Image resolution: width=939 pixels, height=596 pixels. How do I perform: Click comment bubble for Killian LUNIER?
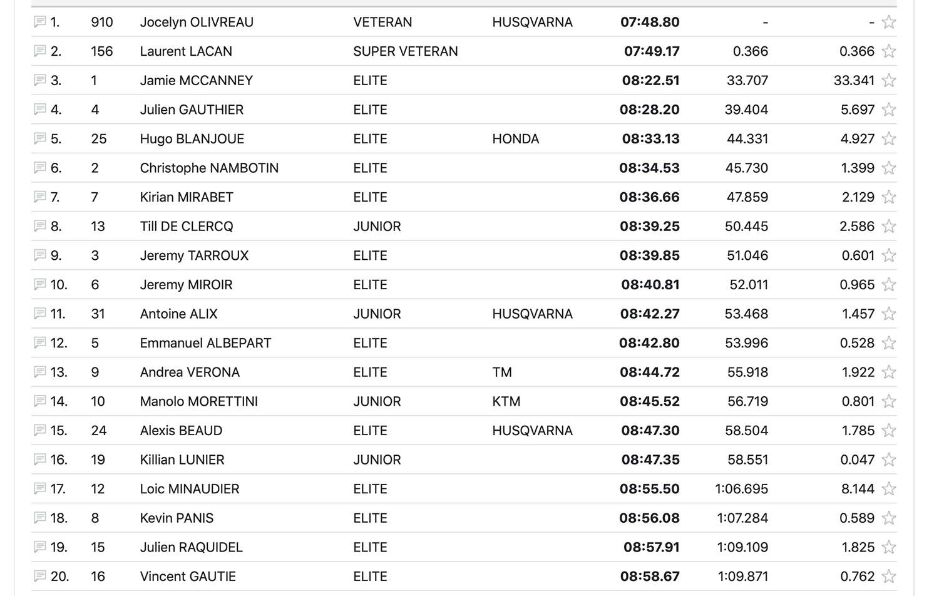[x=39, y=460]
